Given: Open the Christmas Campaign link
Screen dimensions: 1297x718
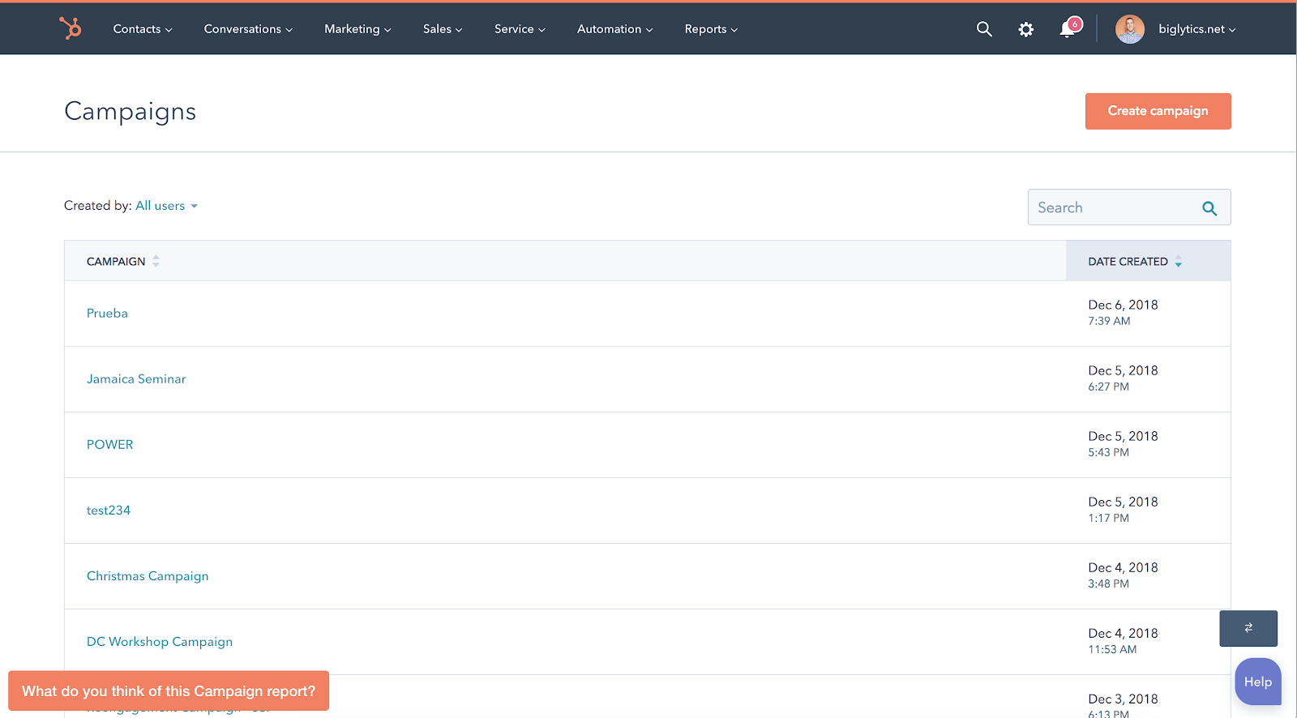Looking at the screenshot, I should [x=148, y=576].
